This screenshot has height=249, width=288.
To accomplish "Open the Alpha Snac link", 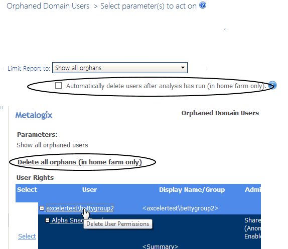I will 67,220.
